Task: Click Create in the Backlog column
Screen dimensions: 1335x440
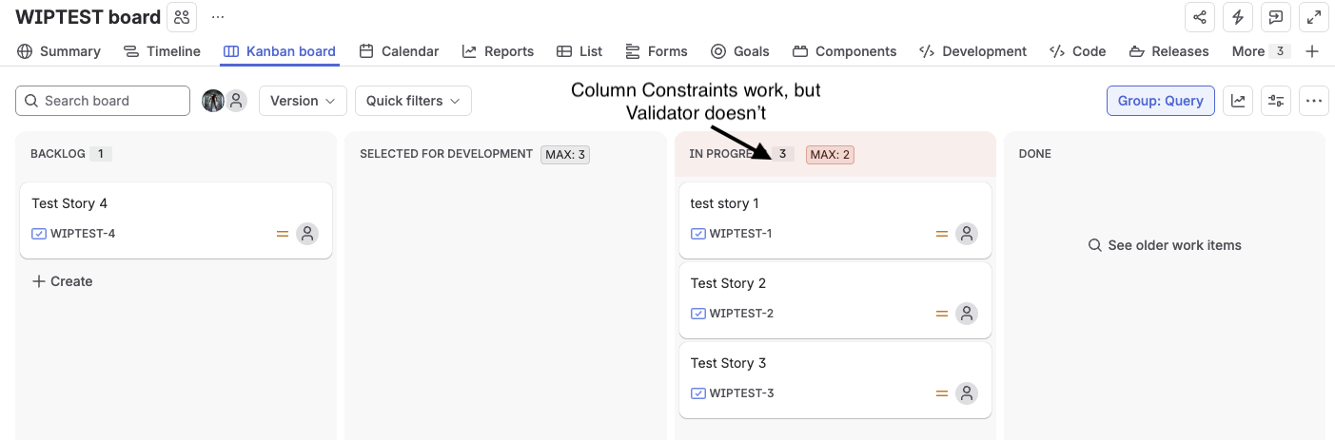Action: tap(62, 281)
